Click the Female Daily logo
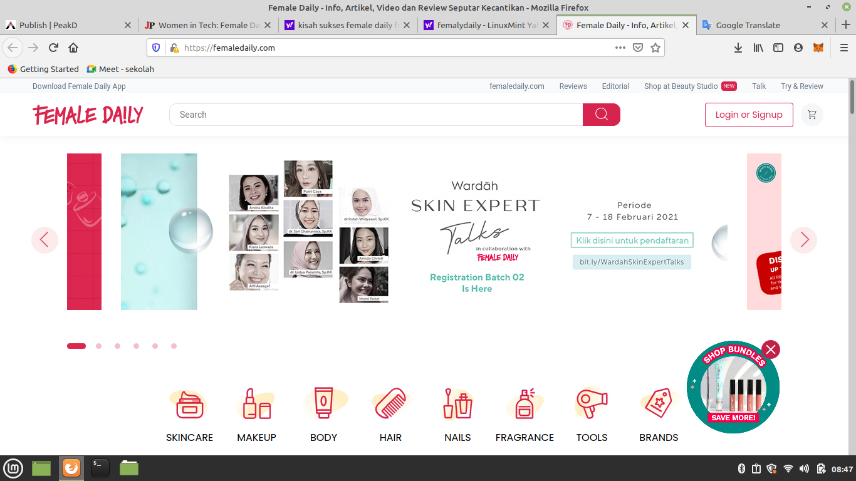This screenshot has width=856, height=481. click(x=88, y=115)
